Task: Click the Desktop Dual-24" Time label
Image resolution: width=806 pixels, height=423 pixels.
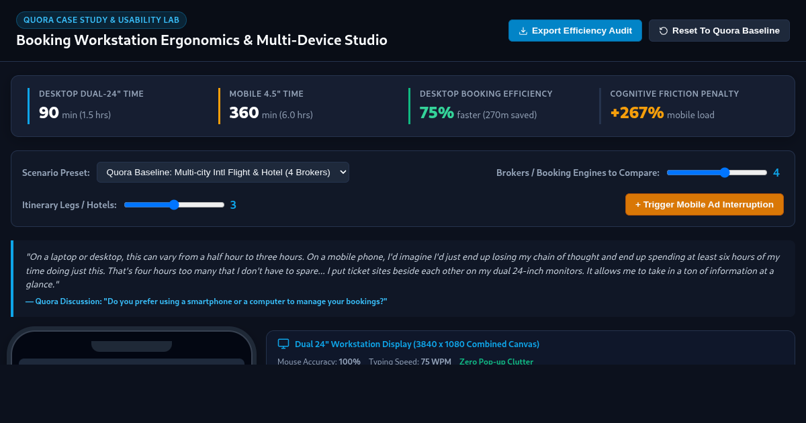Action: coord(91,94)
